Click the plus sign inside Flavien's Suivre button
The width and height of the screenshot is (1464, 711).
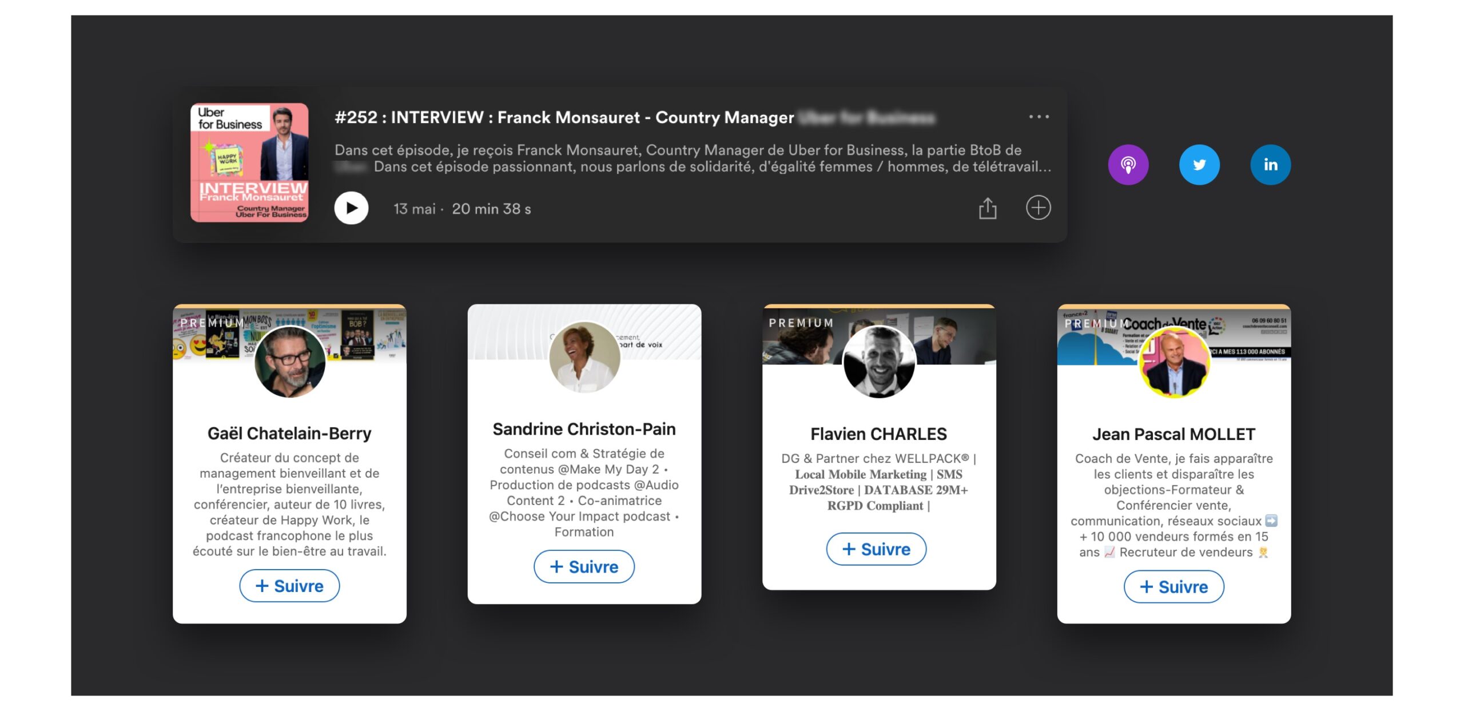pyautogui.click(x=849, y=549)
